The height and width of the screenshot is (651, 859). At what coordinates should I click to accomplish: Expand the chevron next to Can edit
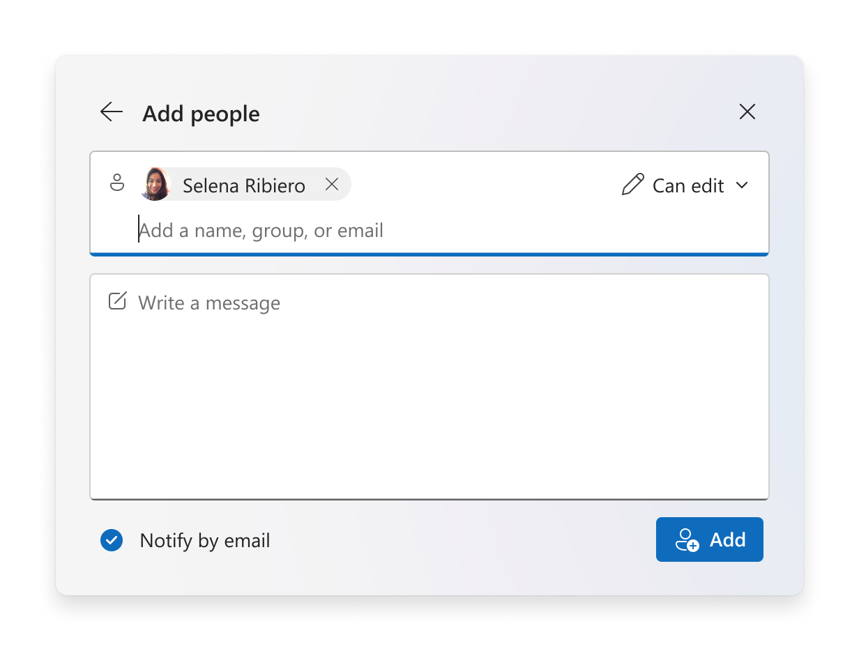click(x=742, y=185)
